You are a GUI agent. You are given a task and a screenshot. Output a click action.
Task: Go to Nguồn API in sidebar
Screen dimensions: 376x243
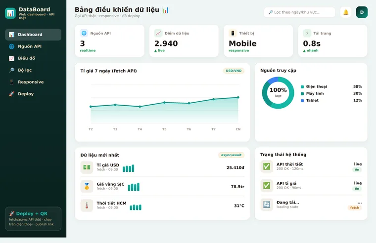33,46
